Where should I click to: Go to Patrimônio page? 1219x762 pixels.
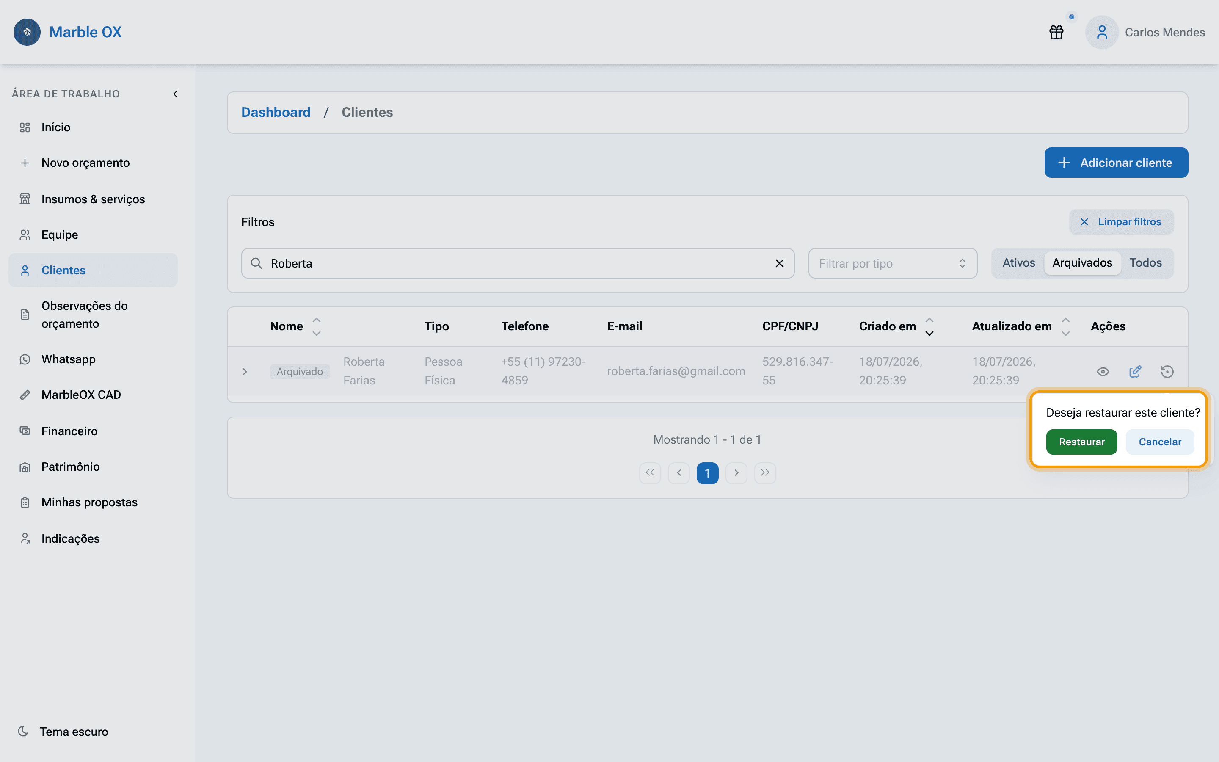(x=93, y=467)
